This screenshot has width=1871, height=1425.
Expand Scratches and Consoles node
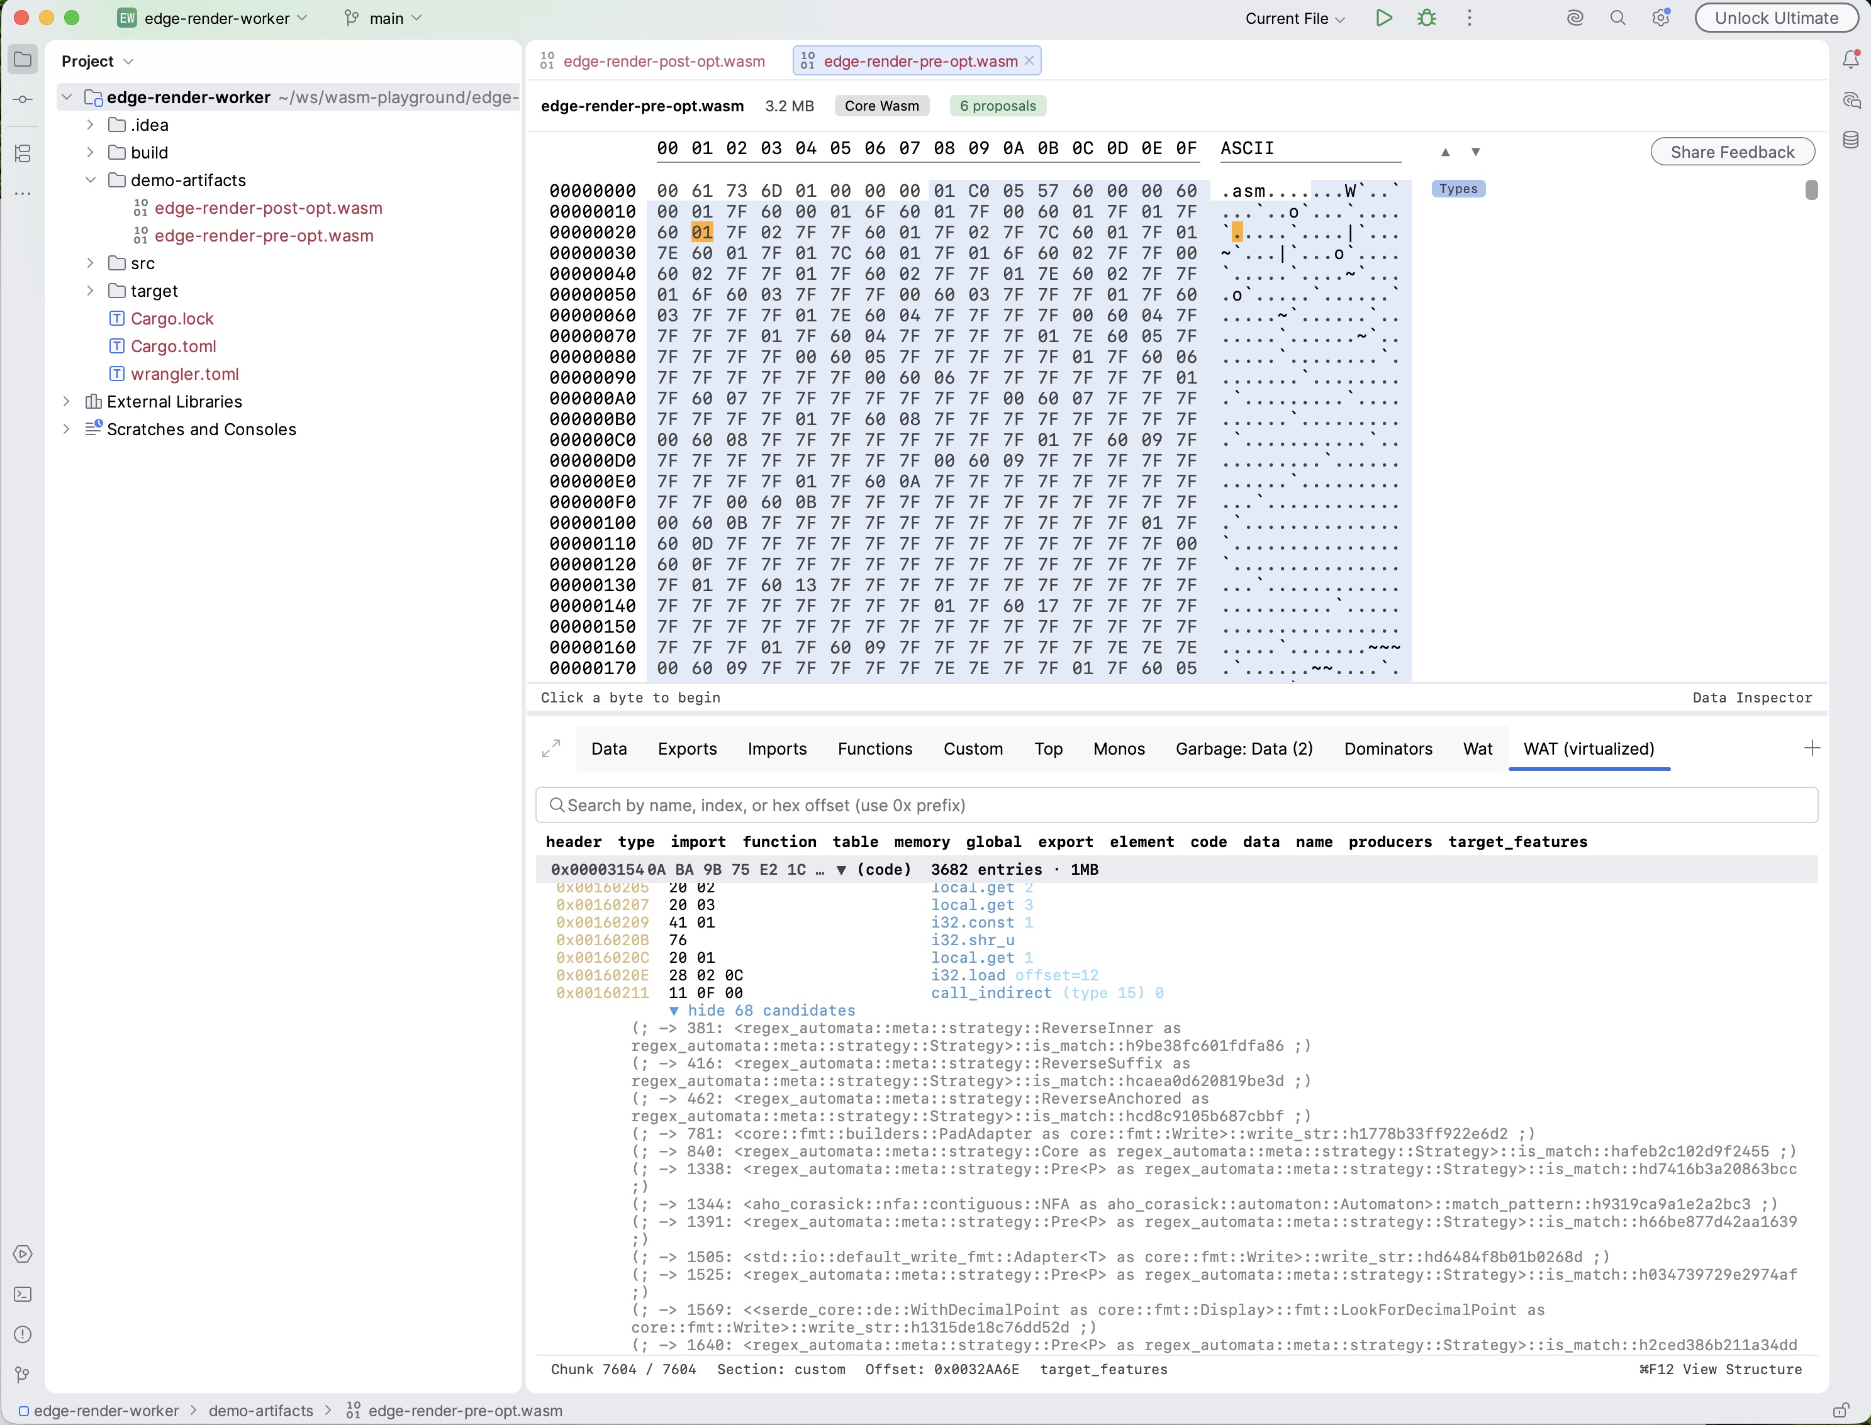pos(67,429)
